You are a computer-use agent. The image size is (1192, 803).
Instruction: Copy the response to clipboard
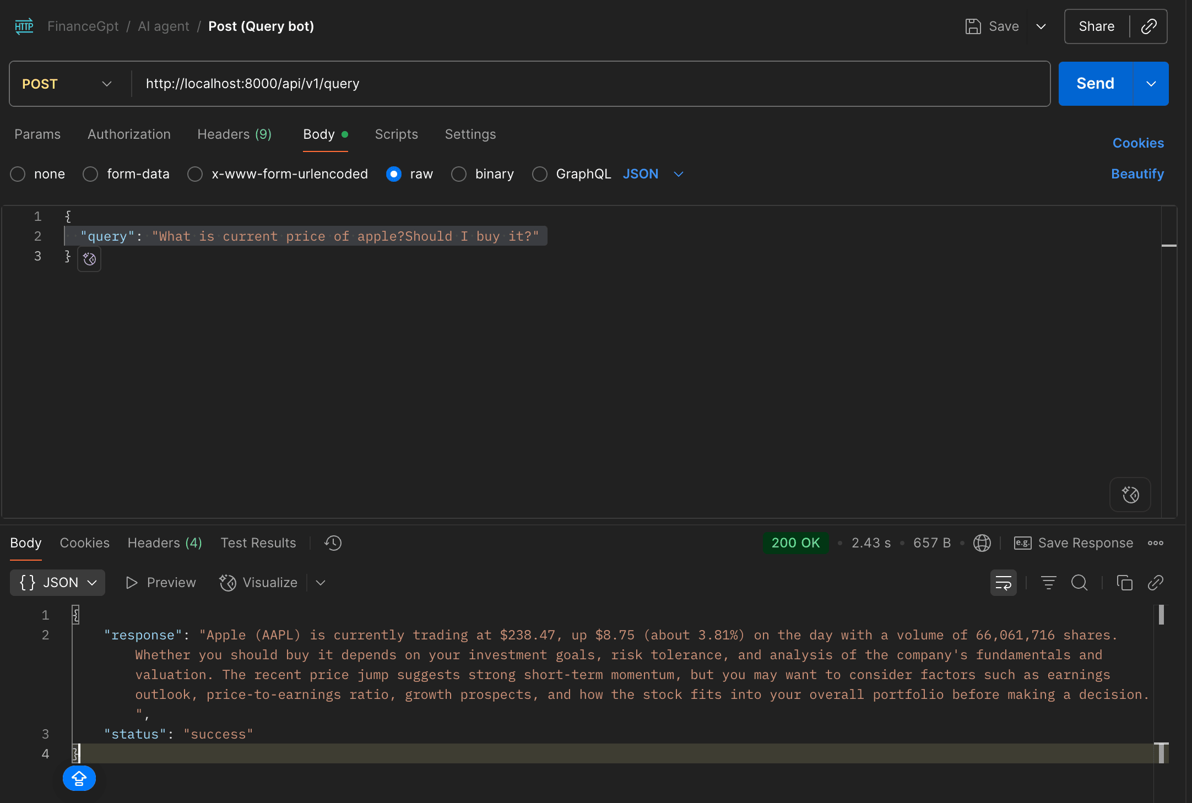[x=1124, y=583]
